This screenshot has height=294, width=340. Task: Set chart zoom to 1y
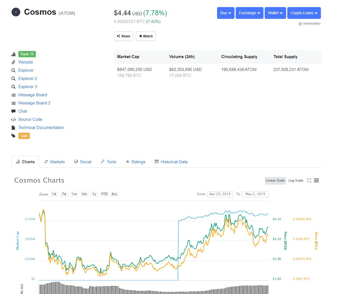[x=94, y=194]
